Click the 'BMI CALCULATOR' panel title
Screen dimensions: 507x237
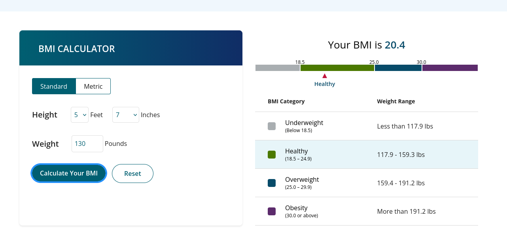pos(77,49)
